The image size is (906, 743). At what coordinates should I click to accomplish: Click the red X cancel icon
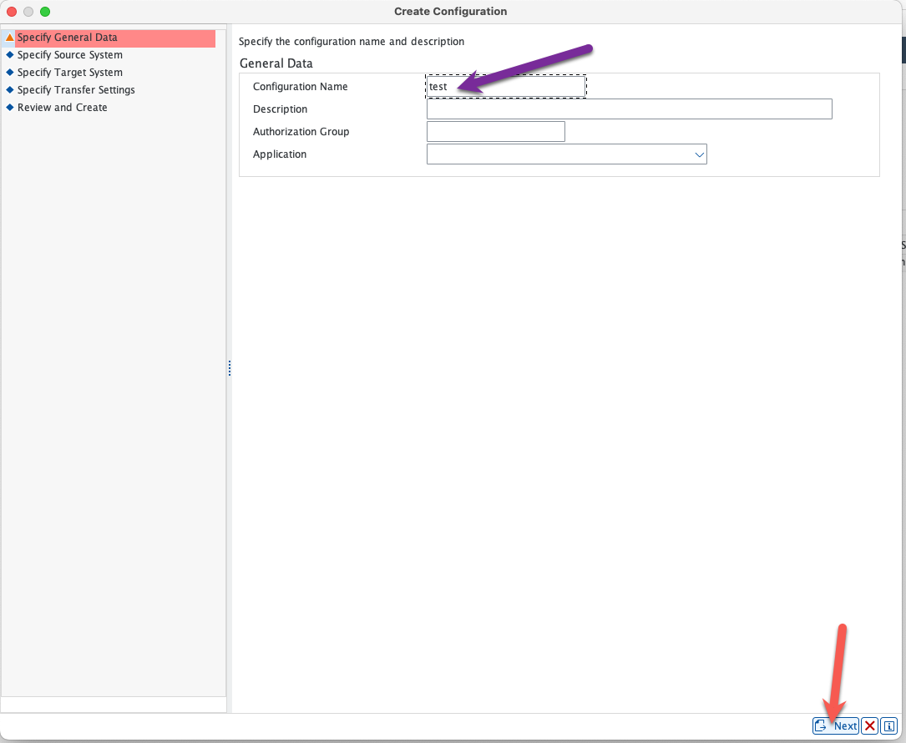tap(869, 725)
